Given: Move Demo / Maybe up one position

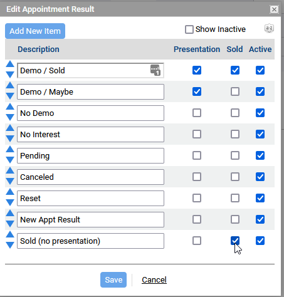Looking at the screenshot, I should click(10, 85).
